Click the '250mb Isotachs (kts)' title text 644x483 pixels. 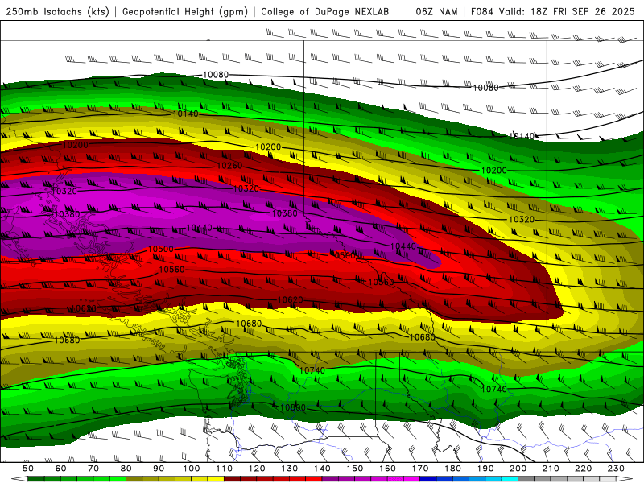tap(57, 11)
